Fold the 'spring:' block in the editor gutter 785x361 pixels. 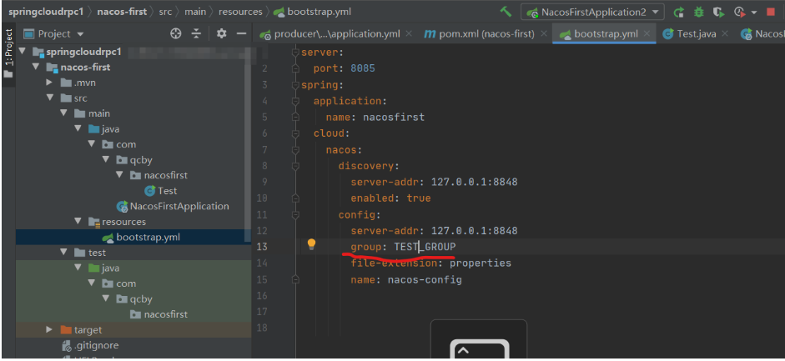(295, 85)
